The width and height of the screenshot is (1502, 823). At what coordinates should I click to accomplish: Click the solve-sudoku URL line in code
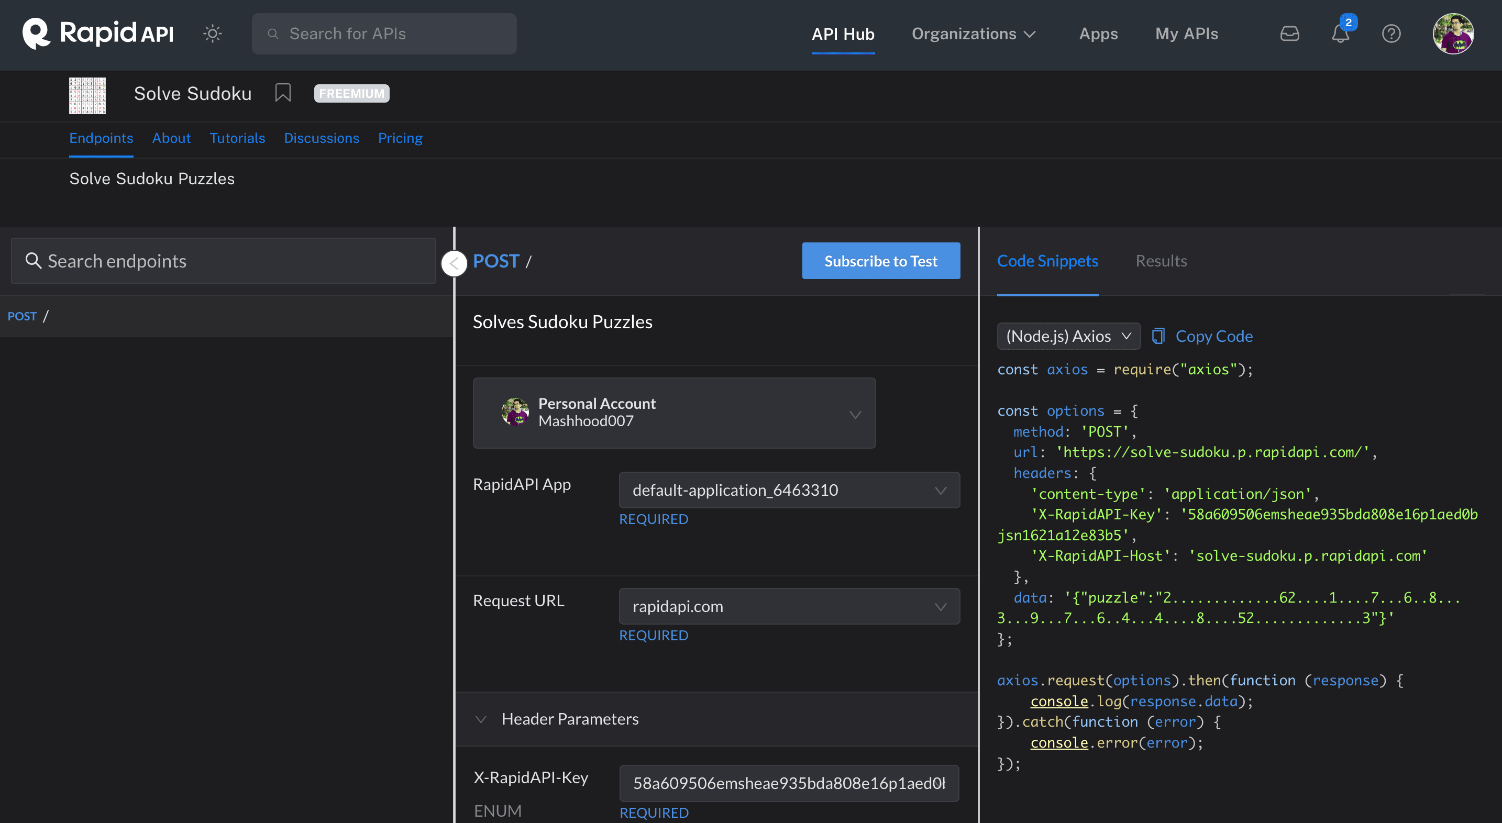[1195, 452]
